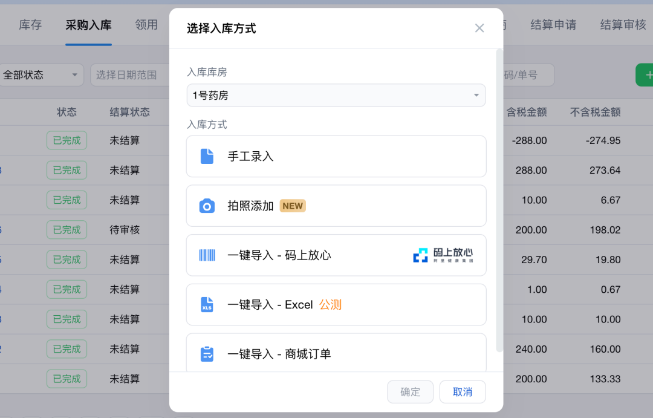Open the 选择日期范围 date range picker
The height and width of the screenshot is (418, 653).
[127, 74]
